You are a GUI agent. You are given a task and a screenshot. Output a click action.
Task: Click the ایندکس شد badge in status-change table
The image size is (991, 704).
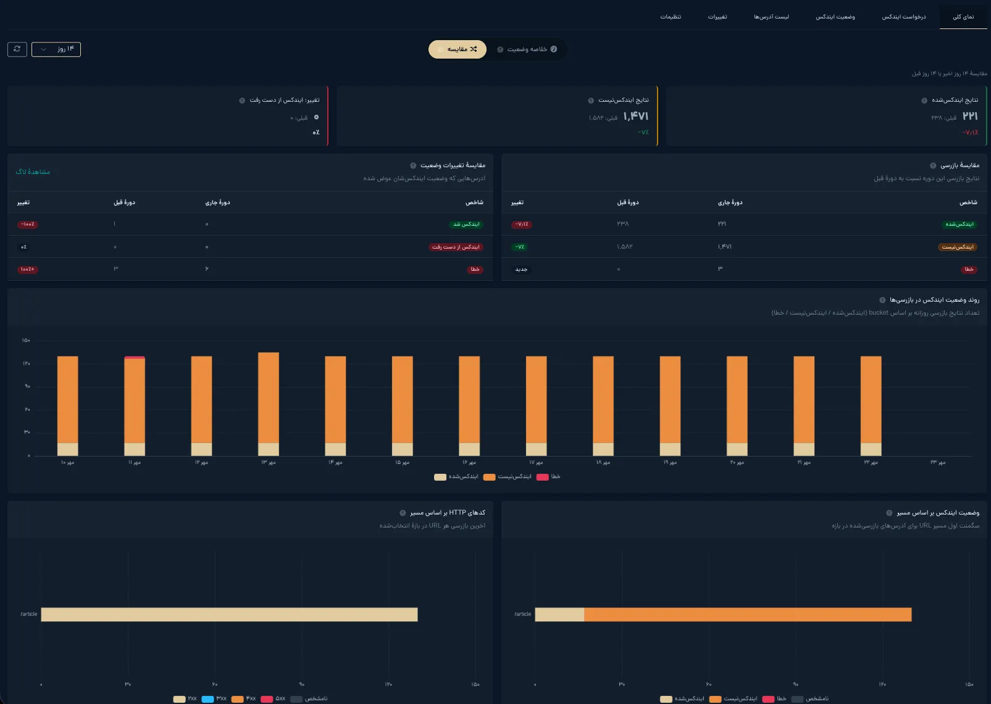click(x=466, y=225)
